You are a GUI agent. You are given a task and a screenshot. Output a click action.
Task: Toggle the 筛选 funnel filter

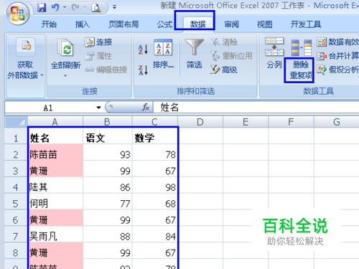(195, 55)
